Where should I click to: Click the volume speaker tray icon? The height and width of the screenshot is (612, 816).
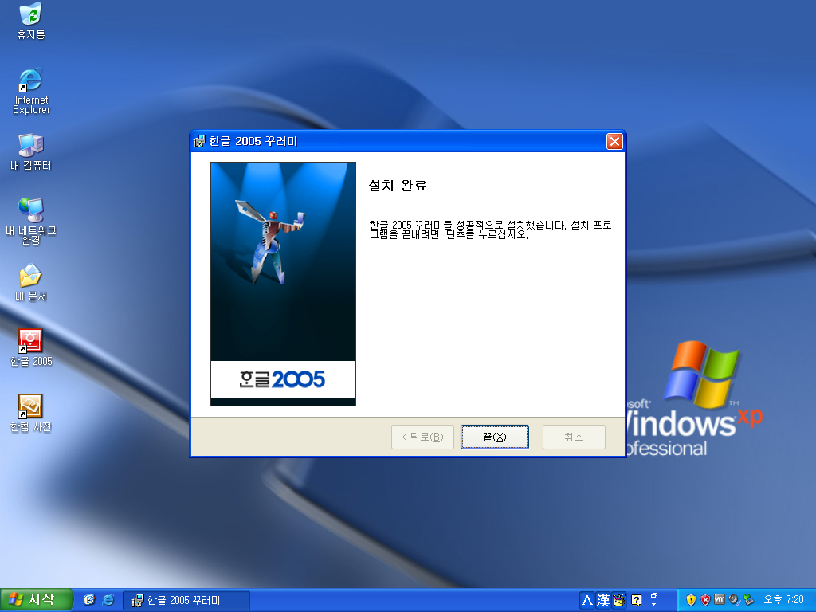coord(734,600)
